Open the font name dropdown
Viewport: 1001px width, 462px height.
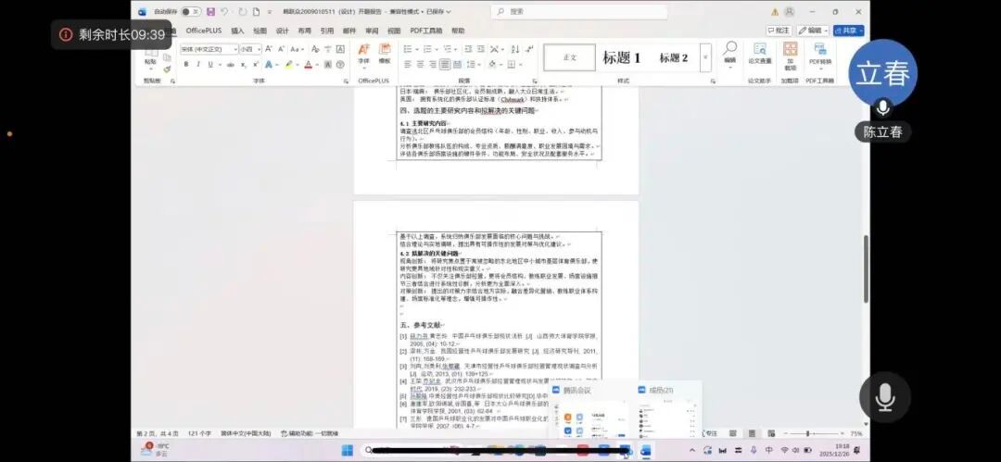coord(235,49)
